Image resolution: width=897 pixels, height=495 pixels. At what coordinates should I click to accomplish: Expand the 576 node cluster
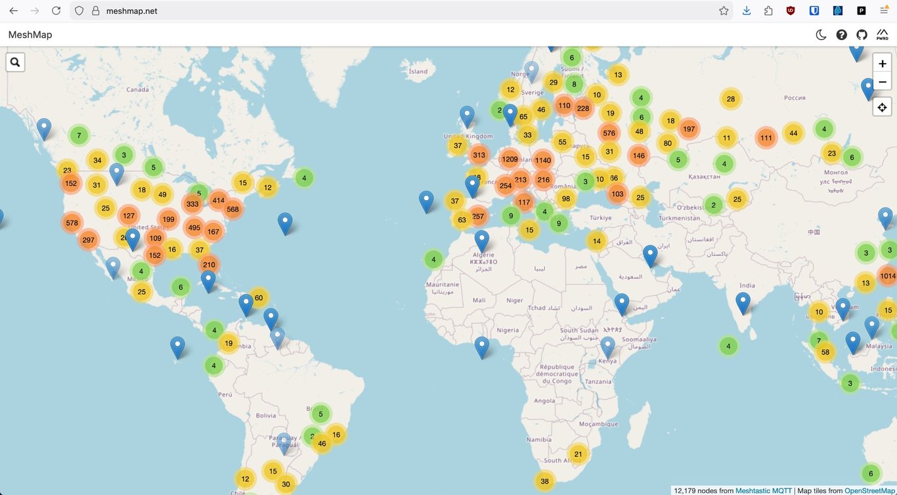pyautogui.click(x=609, y=133)
